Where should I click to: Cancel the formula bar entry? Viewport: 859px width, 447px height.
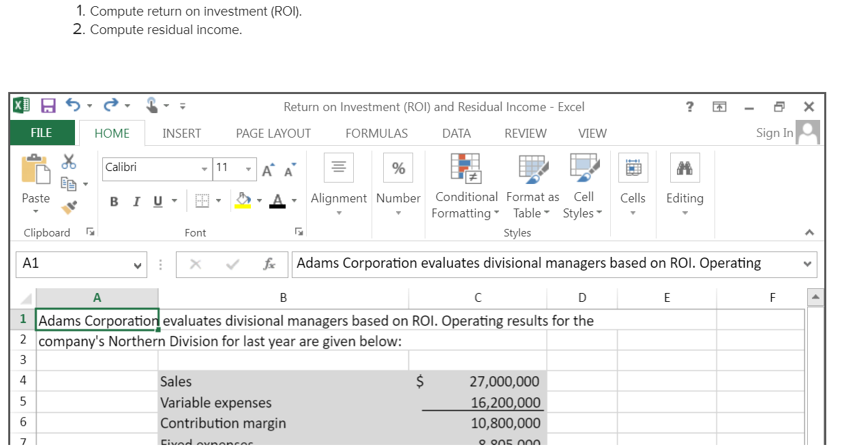click(196, 264)
